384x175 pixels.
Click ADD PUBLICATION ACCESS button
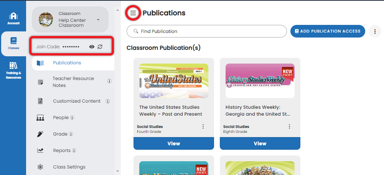coord(328,31)
